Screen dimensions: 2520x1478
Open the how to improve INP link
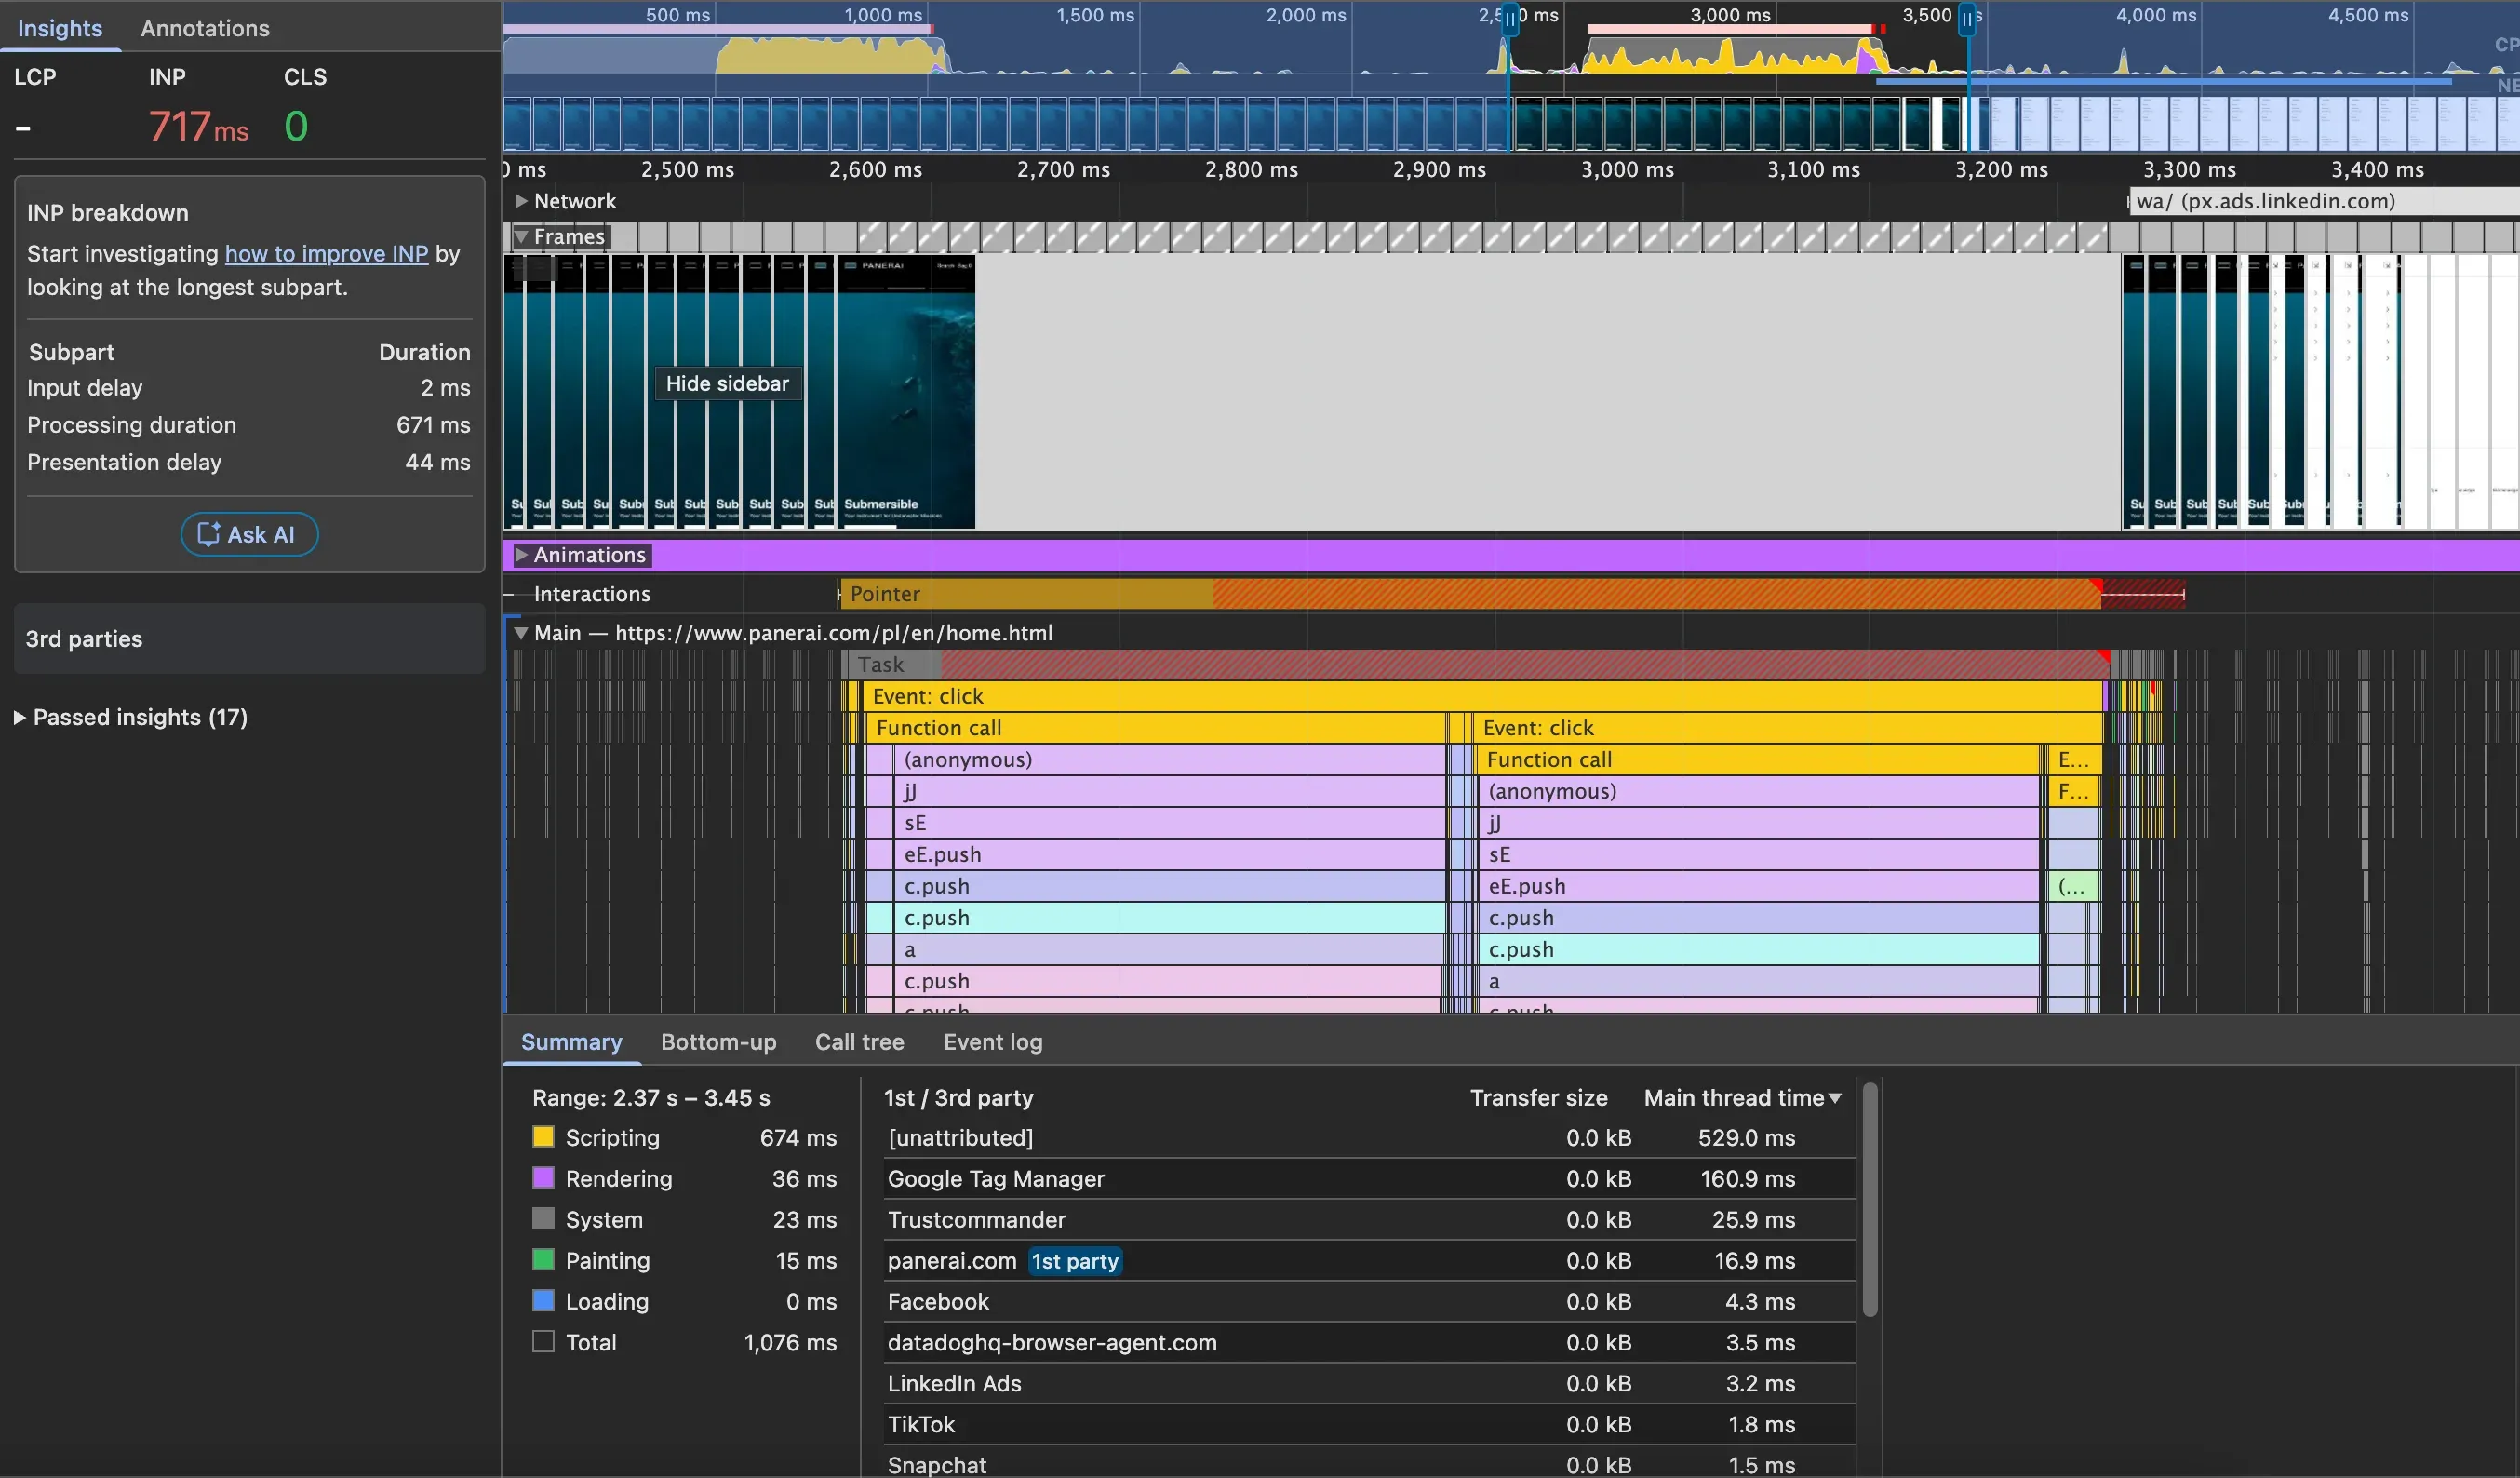point(326,254)
